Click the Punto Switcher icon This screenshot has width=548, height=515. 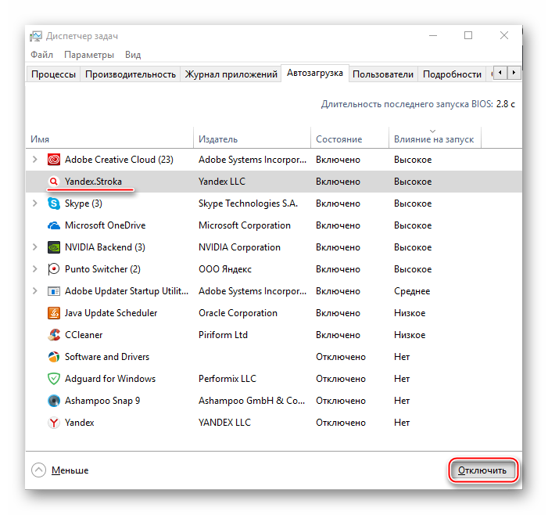click(x=54, y=269)
